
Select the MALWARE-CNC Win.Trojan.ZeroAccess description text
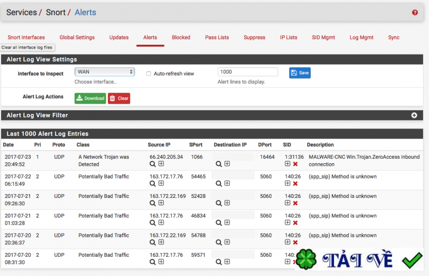pyautogui.click(x=364, y=160)
